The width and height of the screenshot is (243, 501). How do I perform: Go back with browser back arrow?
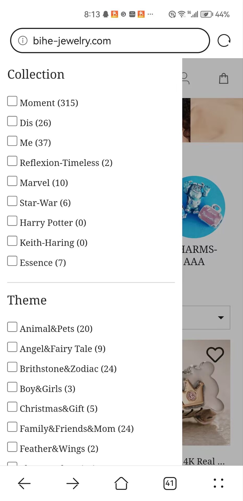tap(24, 484)
